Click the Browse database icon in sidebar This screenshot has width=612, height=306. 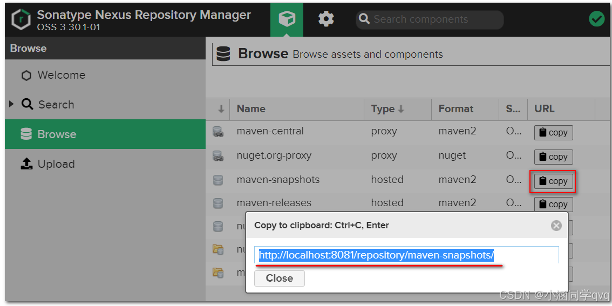tap(26, 134)
